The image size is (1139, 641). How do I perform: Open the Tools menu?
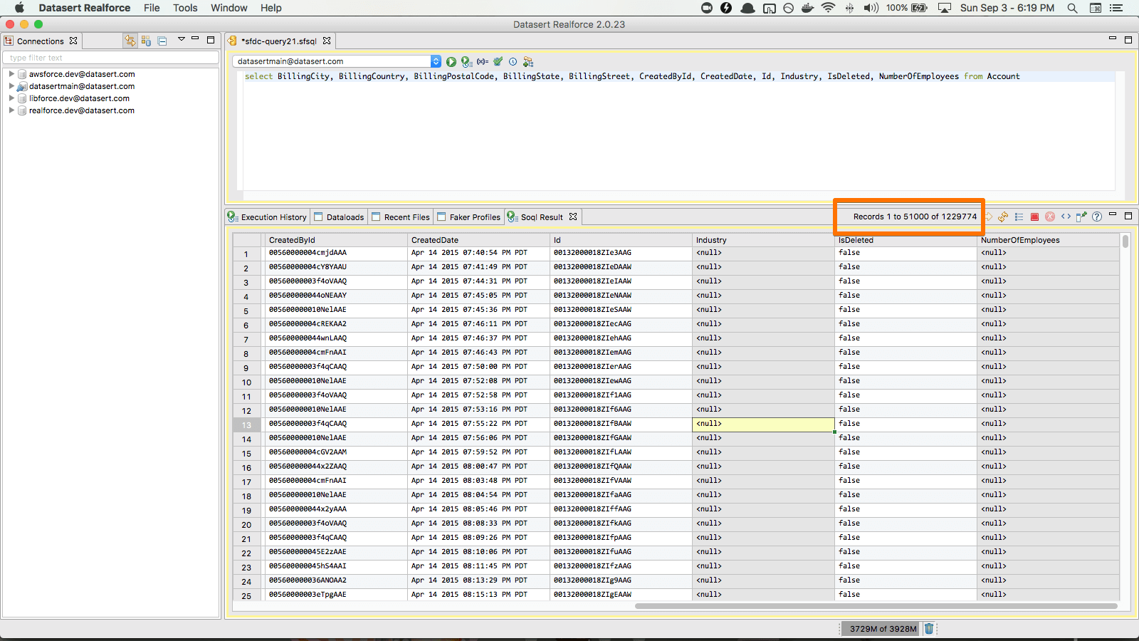click(185, 8)
